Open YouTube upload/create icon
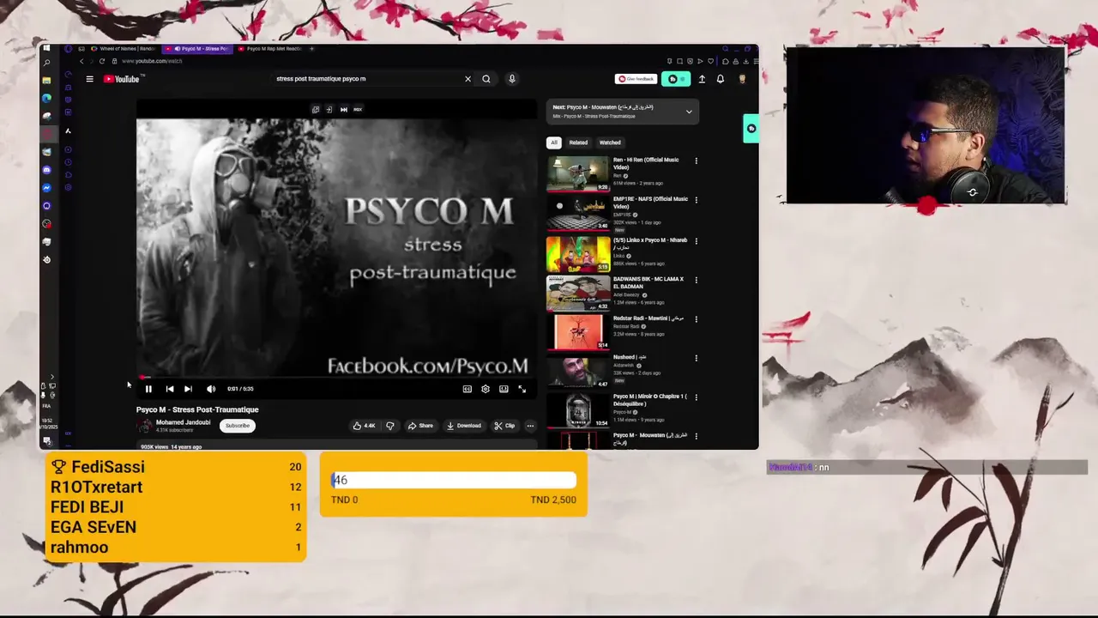The height and width of the screenshot is (618, 1098). (702, 79)
